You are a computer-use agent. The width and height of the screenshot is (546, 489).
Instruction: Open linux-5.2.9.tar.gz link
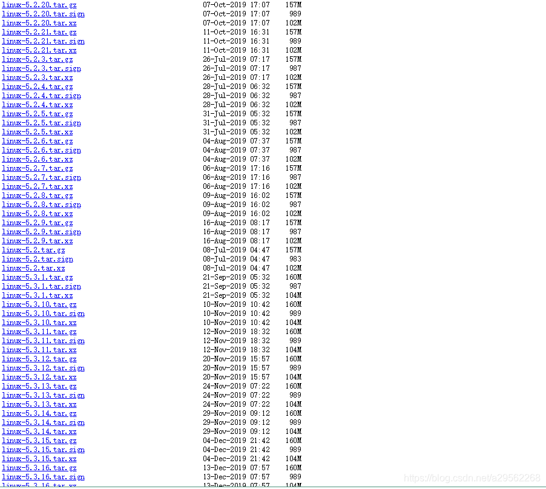(x=38, y=222)
